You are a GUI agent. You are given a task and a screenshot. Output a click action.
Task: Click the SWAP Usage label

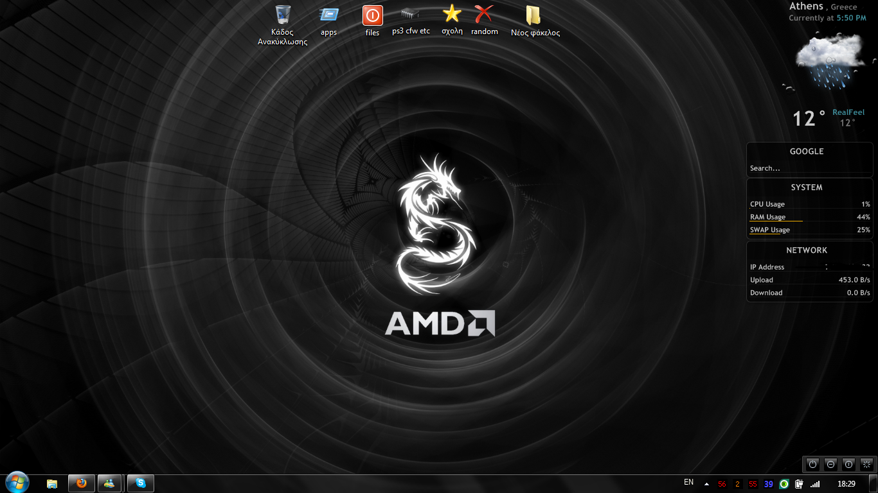(x=770, y=230)
